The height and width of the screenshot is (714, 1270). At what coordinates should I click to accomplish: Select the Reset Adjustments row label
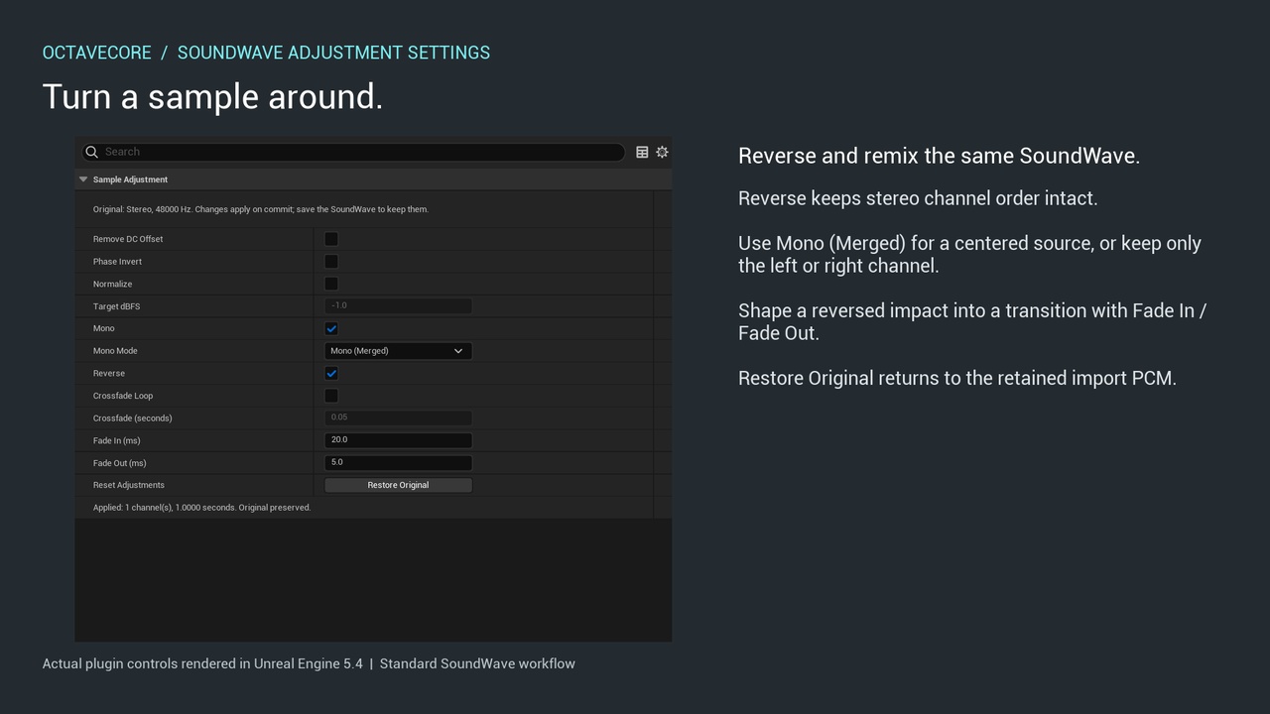point(129,485)
